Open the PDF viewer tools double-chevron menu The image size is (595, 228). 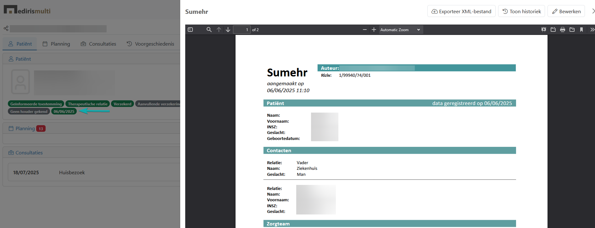point(592,30)
